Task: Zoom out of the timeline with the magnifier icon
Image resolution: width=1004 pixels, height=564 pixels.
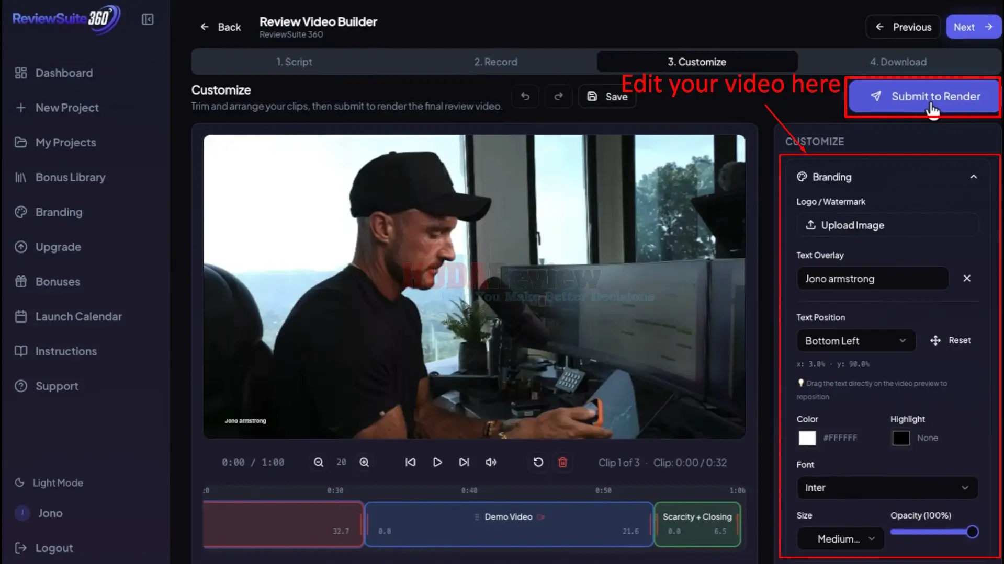Action: (318, 462)
